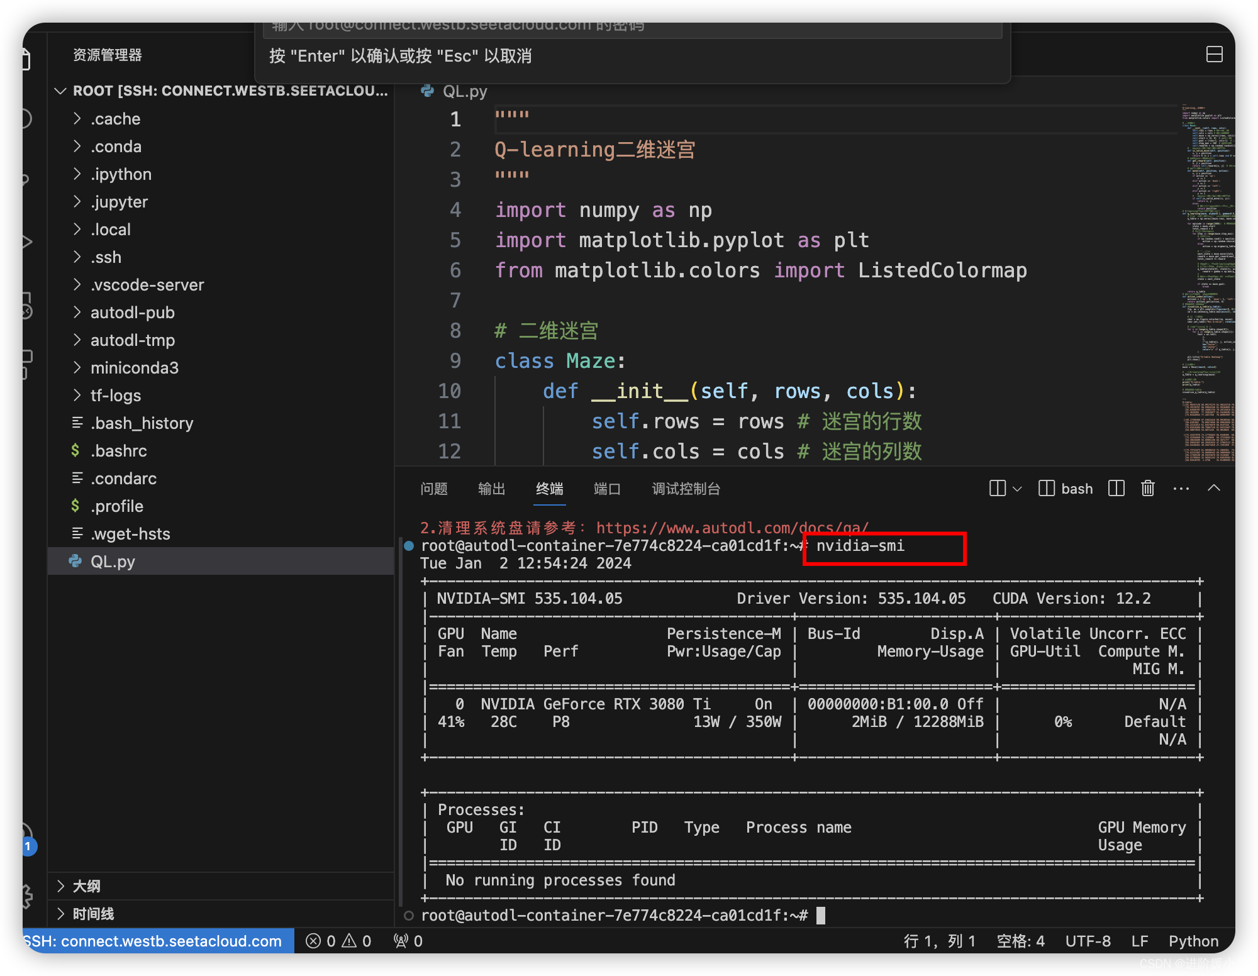
Task: Click ListedColormap in the import line
Action: click(x=942, y=270)
